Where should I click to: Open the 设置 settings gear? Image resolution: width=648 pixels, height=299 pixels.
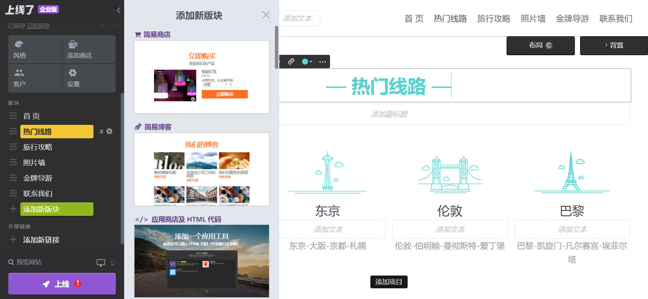(89, 78)
